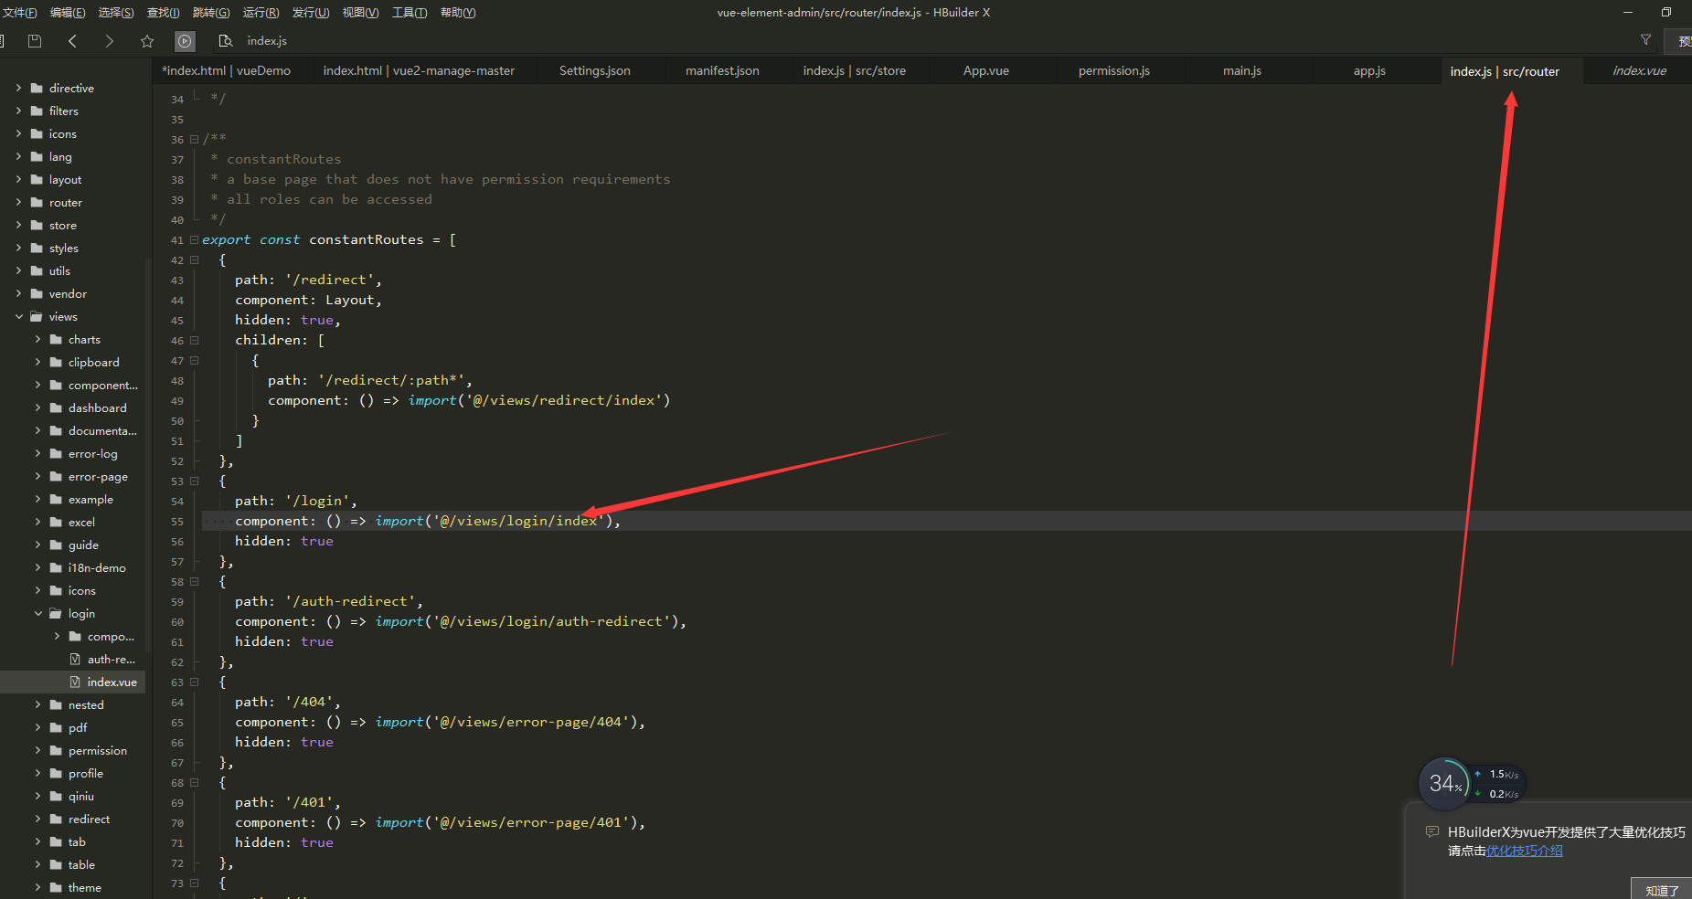Expand the permission folder in views
This screenshot has height=899, width=1692.
pos(37,750)
